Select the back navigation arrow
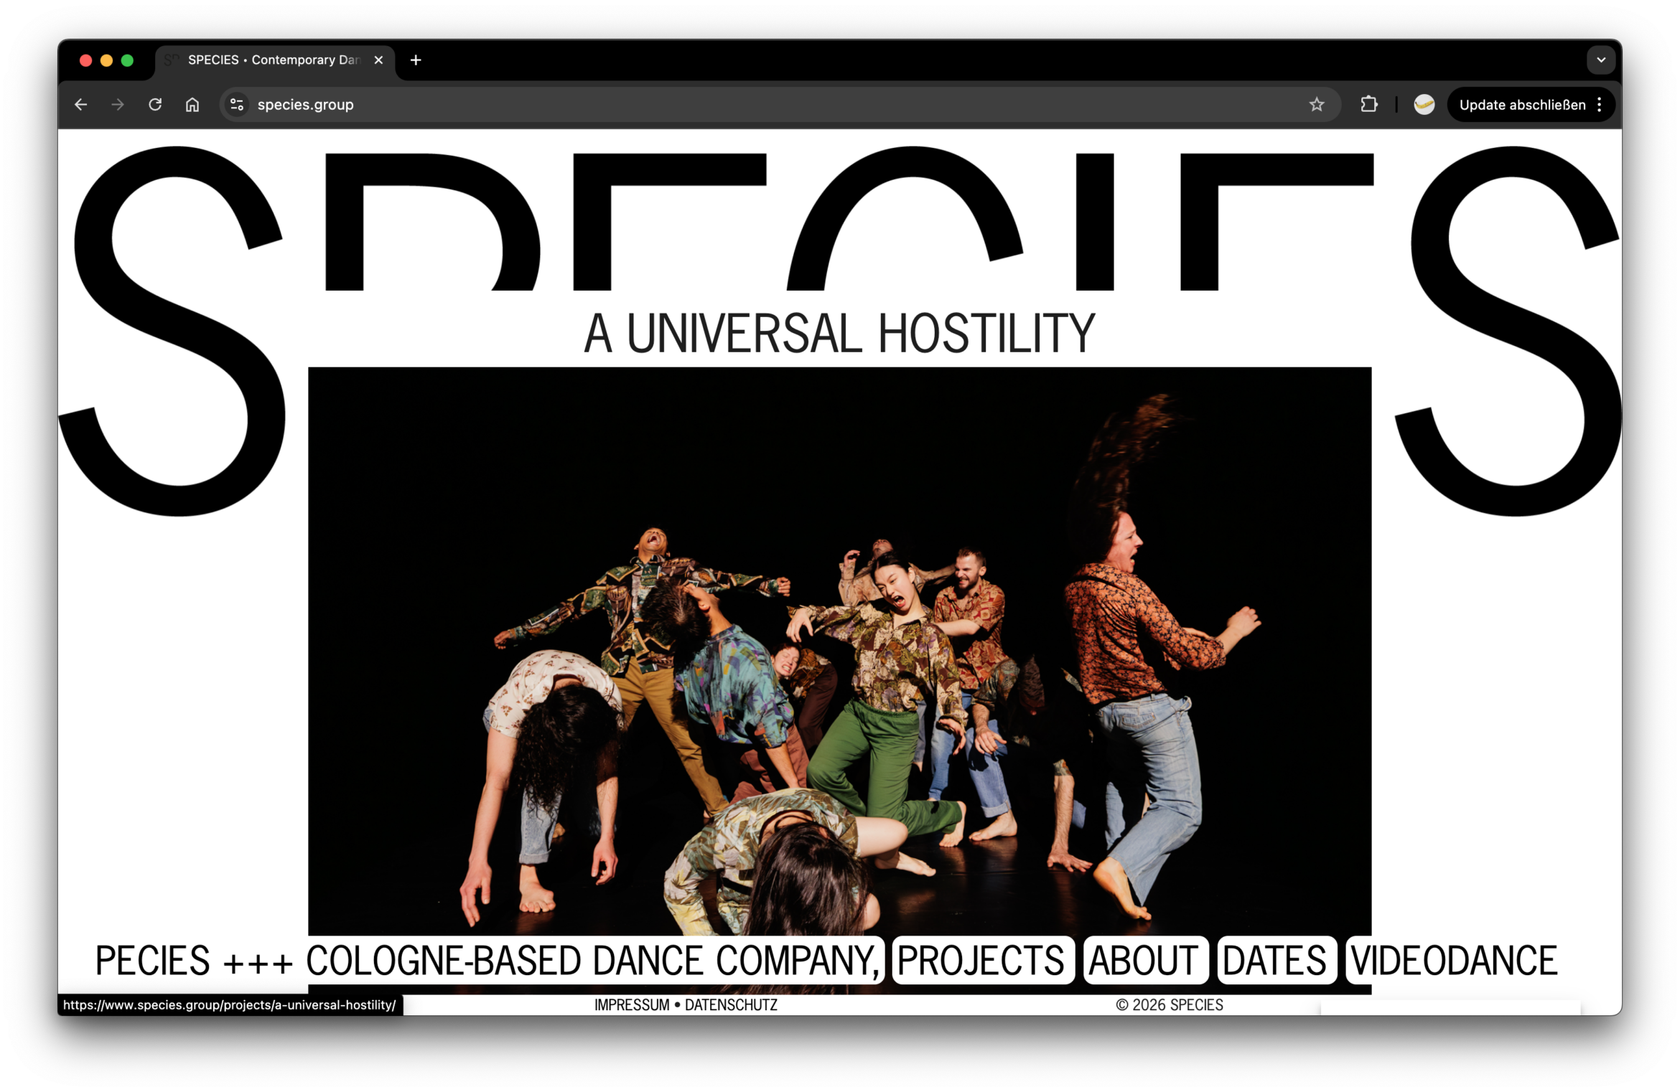Screen dimensions: 1680x1092 80,104
